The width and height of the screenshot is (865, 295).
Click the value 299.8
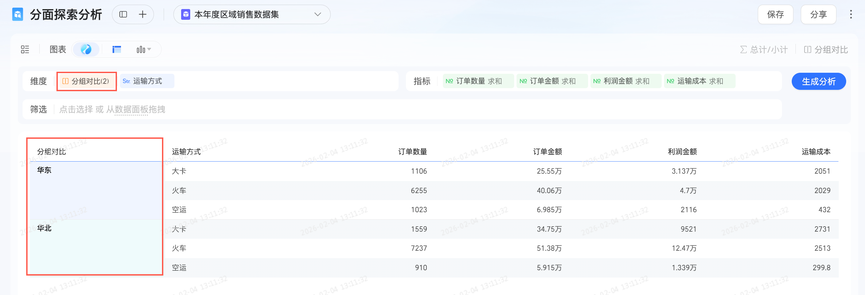click(822, 268)
